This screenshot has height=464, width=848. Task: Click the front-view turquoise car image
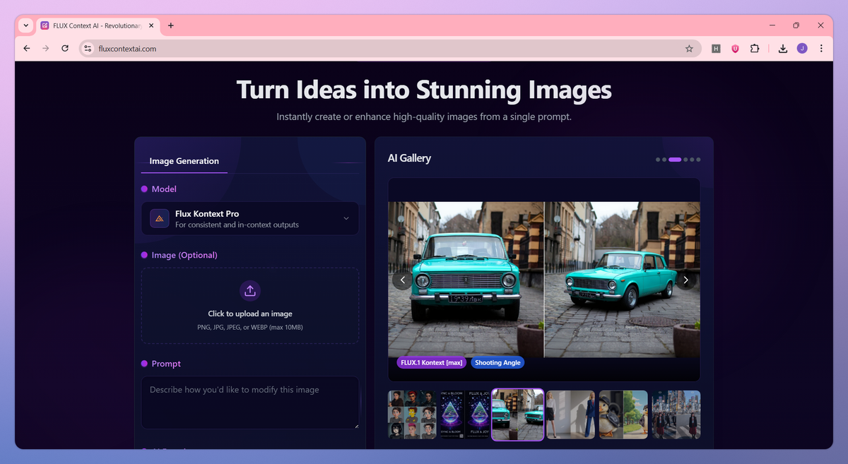pos(466,280)
